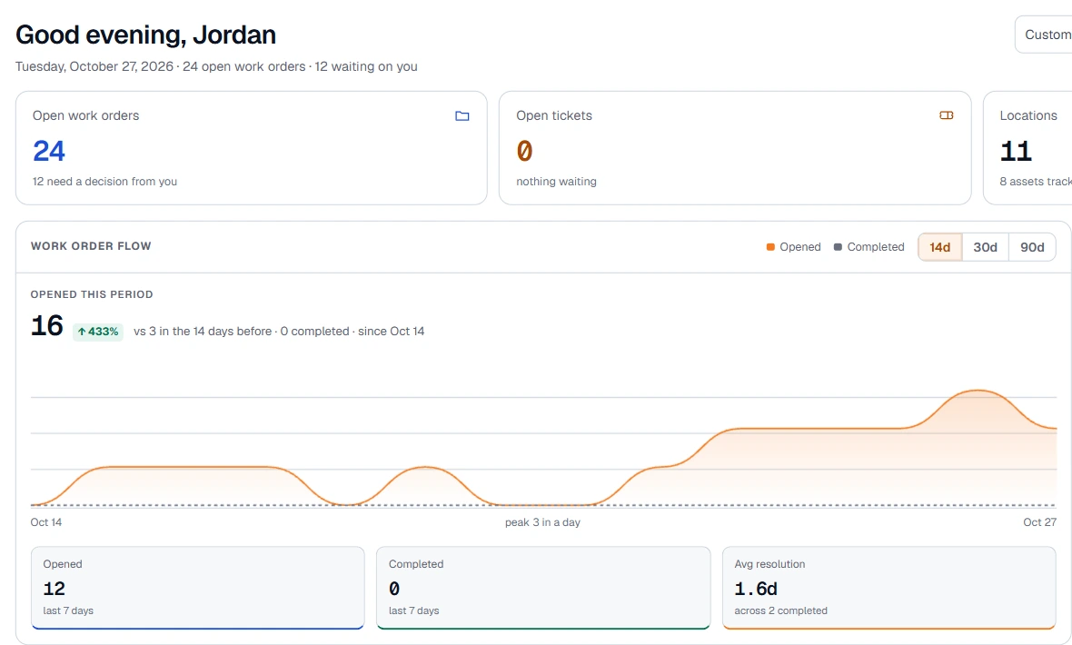This screenshot has height=645, width=1072.
Task: Click the ticket icon in Open tickets card
Action: [x=947, y=115]
